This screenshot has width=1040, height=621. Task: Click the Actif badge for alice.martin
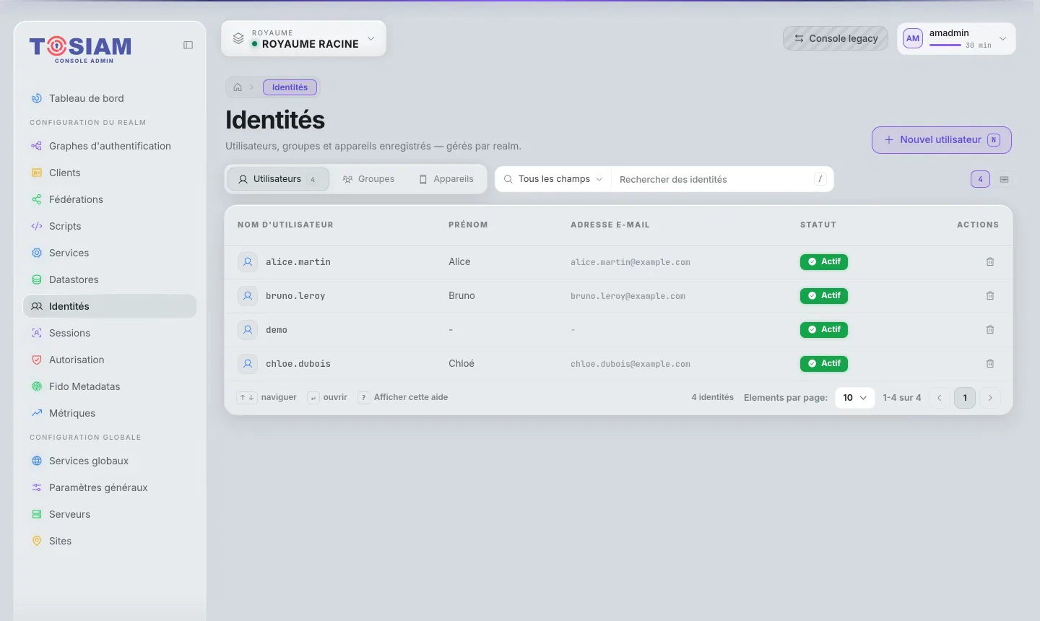824,262
